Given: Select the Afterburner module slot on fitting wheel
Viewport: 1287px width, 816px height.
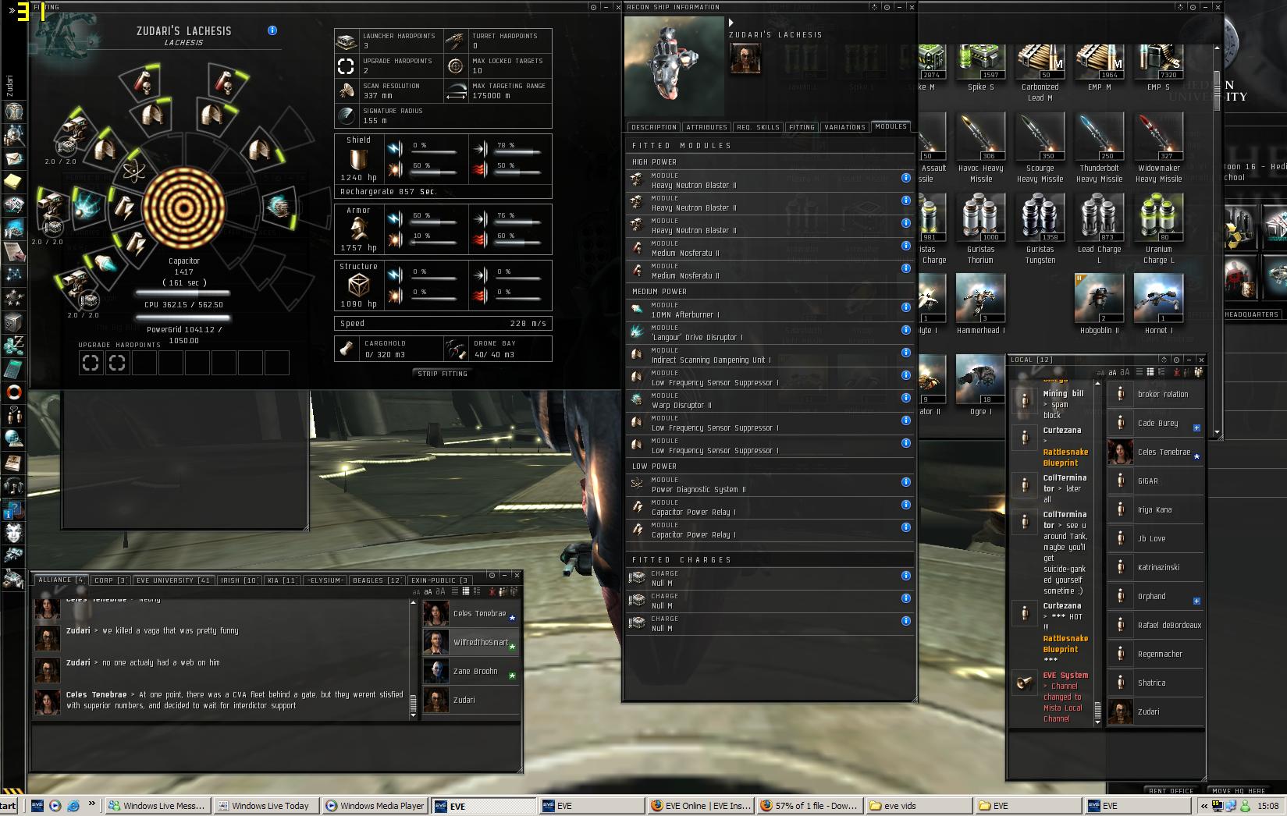Looking at the screenshot, I should coord(104,264).
